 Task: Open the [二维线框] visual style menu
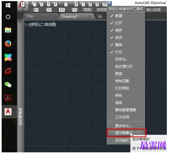48,25
